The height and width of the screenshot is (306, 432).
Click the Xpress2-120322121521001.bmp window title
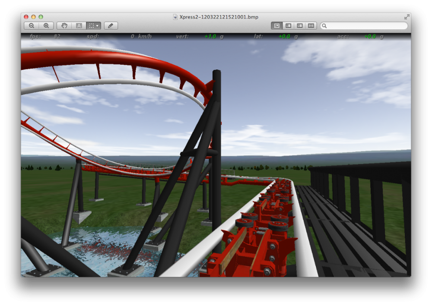coord(219,17)
